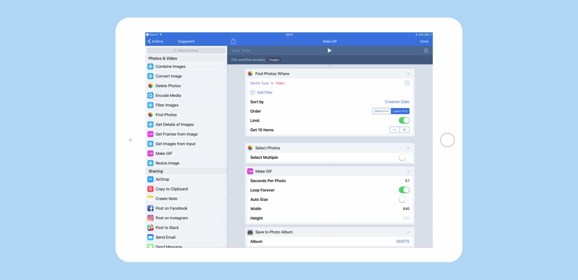Switch to the Suggested tab
The image size is (578, 280).
tap(186, 41)
